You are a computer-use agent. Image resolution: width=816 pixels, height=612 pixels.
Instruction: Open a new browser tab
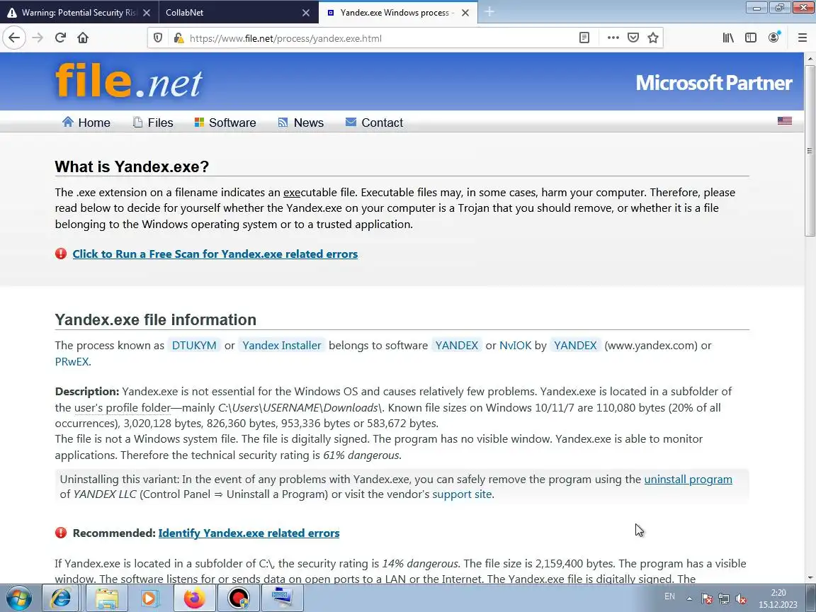489,12
